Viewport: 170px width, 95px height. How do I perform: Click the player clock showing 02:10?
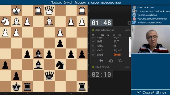(101, 74)
